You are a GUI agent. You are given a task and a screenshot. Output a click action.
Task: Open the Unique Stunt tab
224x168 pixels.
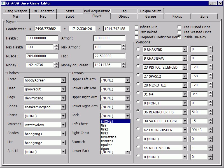click(x=150, y=11)
